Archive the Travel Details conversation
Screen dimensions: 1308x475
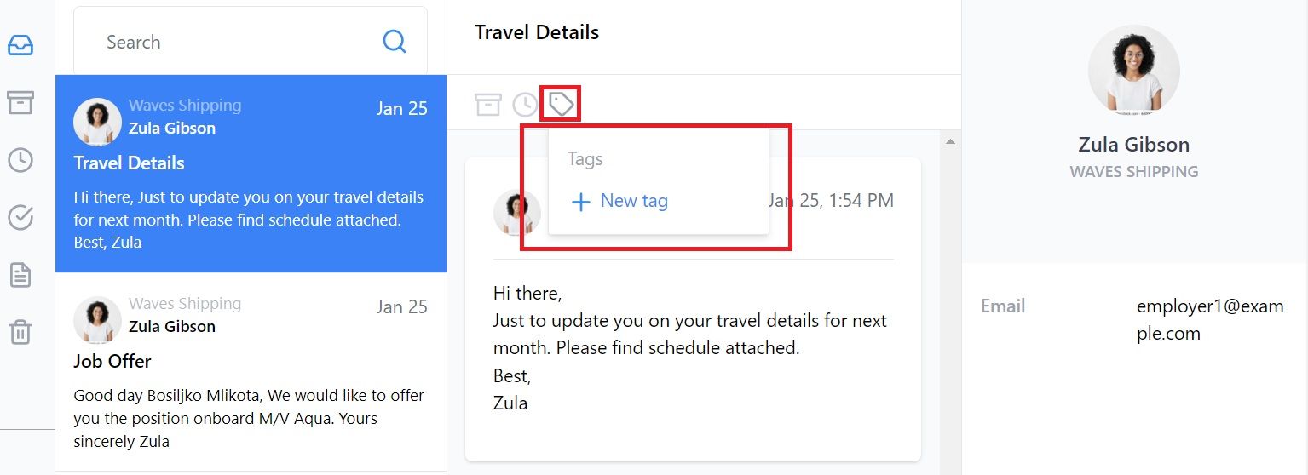[x=488, y=105]
